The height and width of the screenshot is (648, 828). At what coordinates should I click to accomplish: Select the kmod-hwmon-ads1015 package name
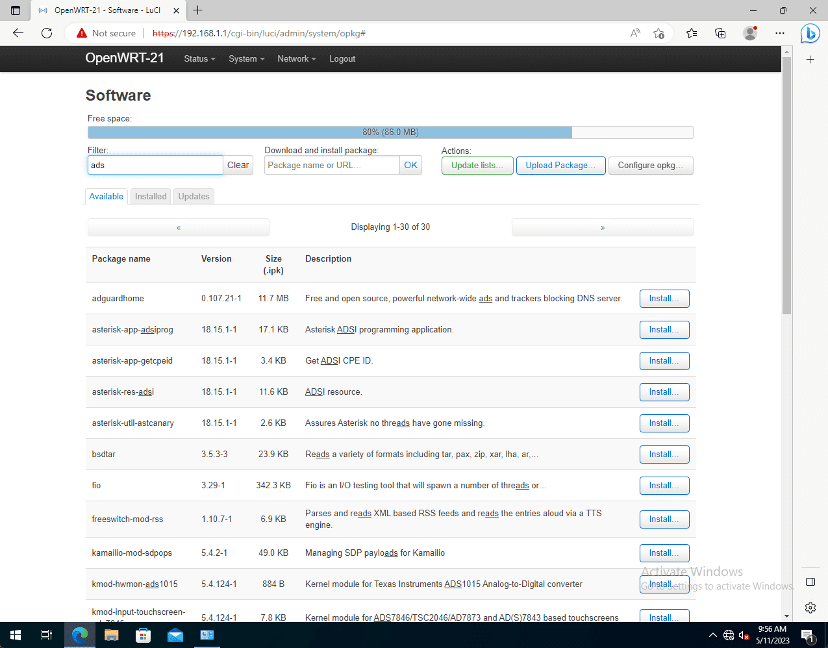(134, 584)
